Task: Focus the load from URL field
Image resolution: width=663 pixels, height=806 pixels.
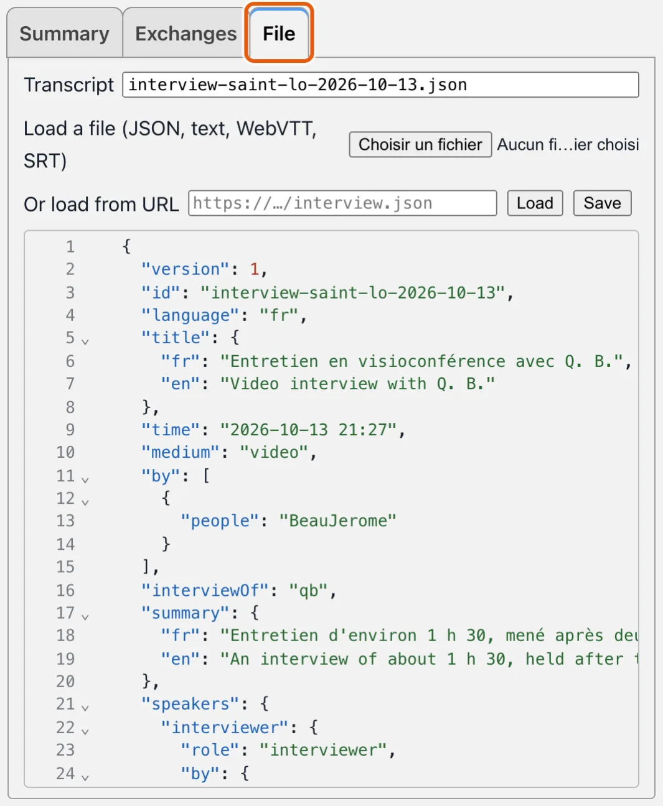Action: (x=342, y=203)
